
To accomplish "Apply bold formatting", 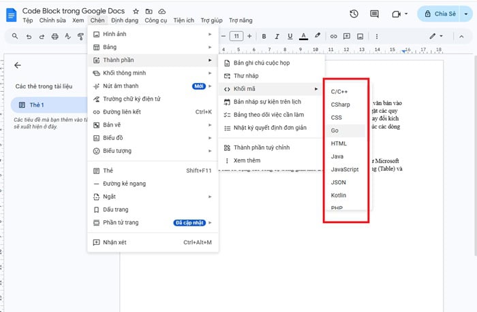I will [264, 37].
